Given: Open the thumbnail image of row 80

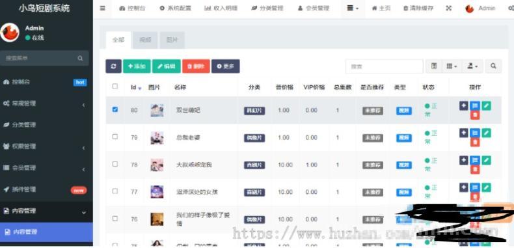Looking at the screenshot, I should [157, 111].
